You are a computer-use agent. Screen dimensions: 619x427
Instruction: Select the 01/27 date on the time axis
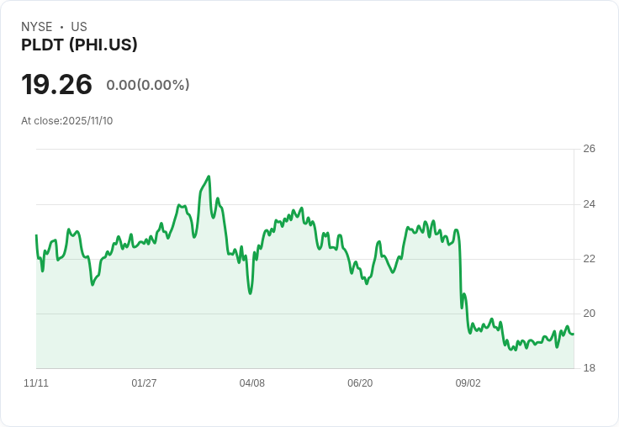click(144, 383)
